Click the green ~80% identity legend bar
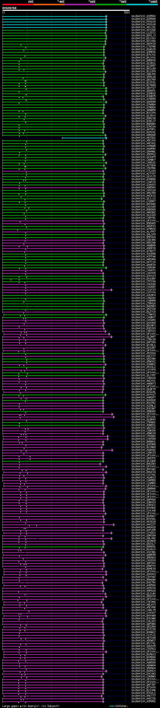The width and height of the screenshot is (160, 708). tap(111, 5)
